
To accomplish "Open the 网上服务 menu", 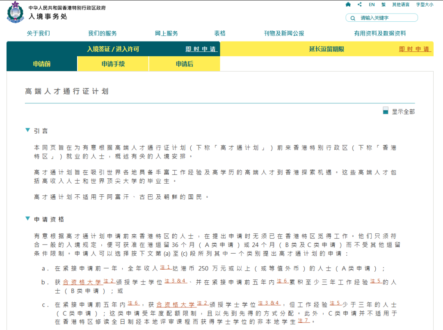I will pos(166,33).
